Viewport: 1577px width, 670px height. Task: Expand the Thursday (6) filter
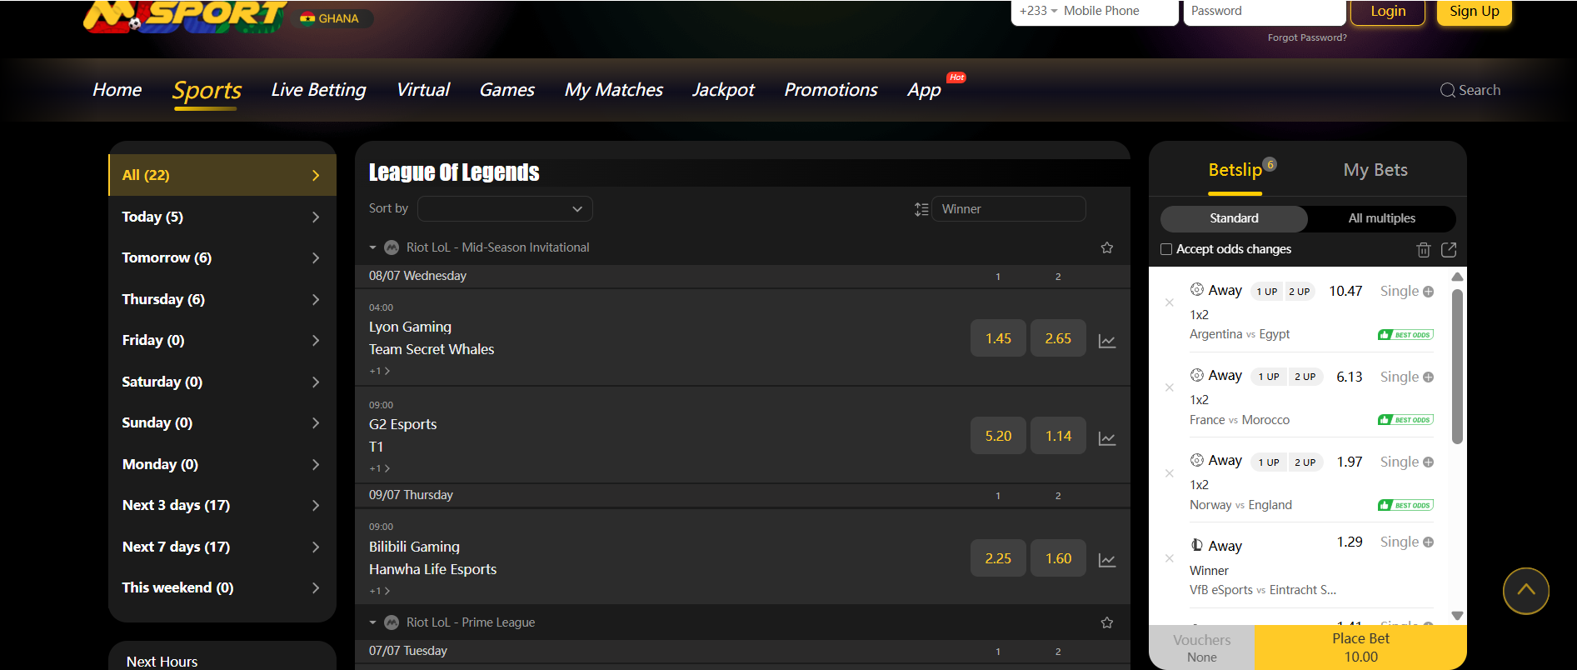pyautogui.click(x=222, y=299)
